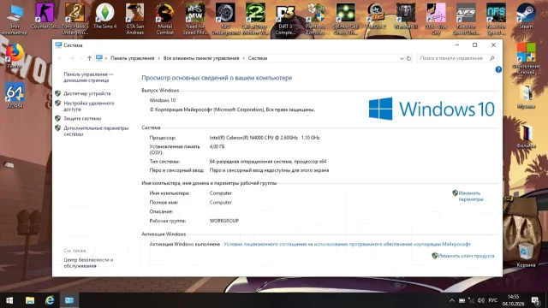Open the Microsoft license agreement terms link
Image resolution: width=548 pixels, height=308 pixels.
point(347,244)
